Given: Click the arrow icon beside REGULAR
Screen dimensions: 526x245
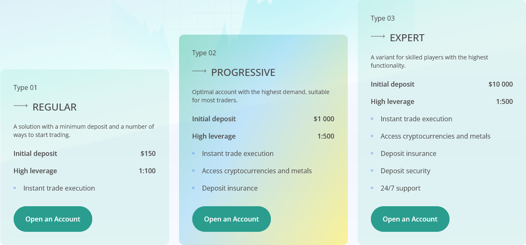Looking at the screenshot, I should tap(21, 106).
